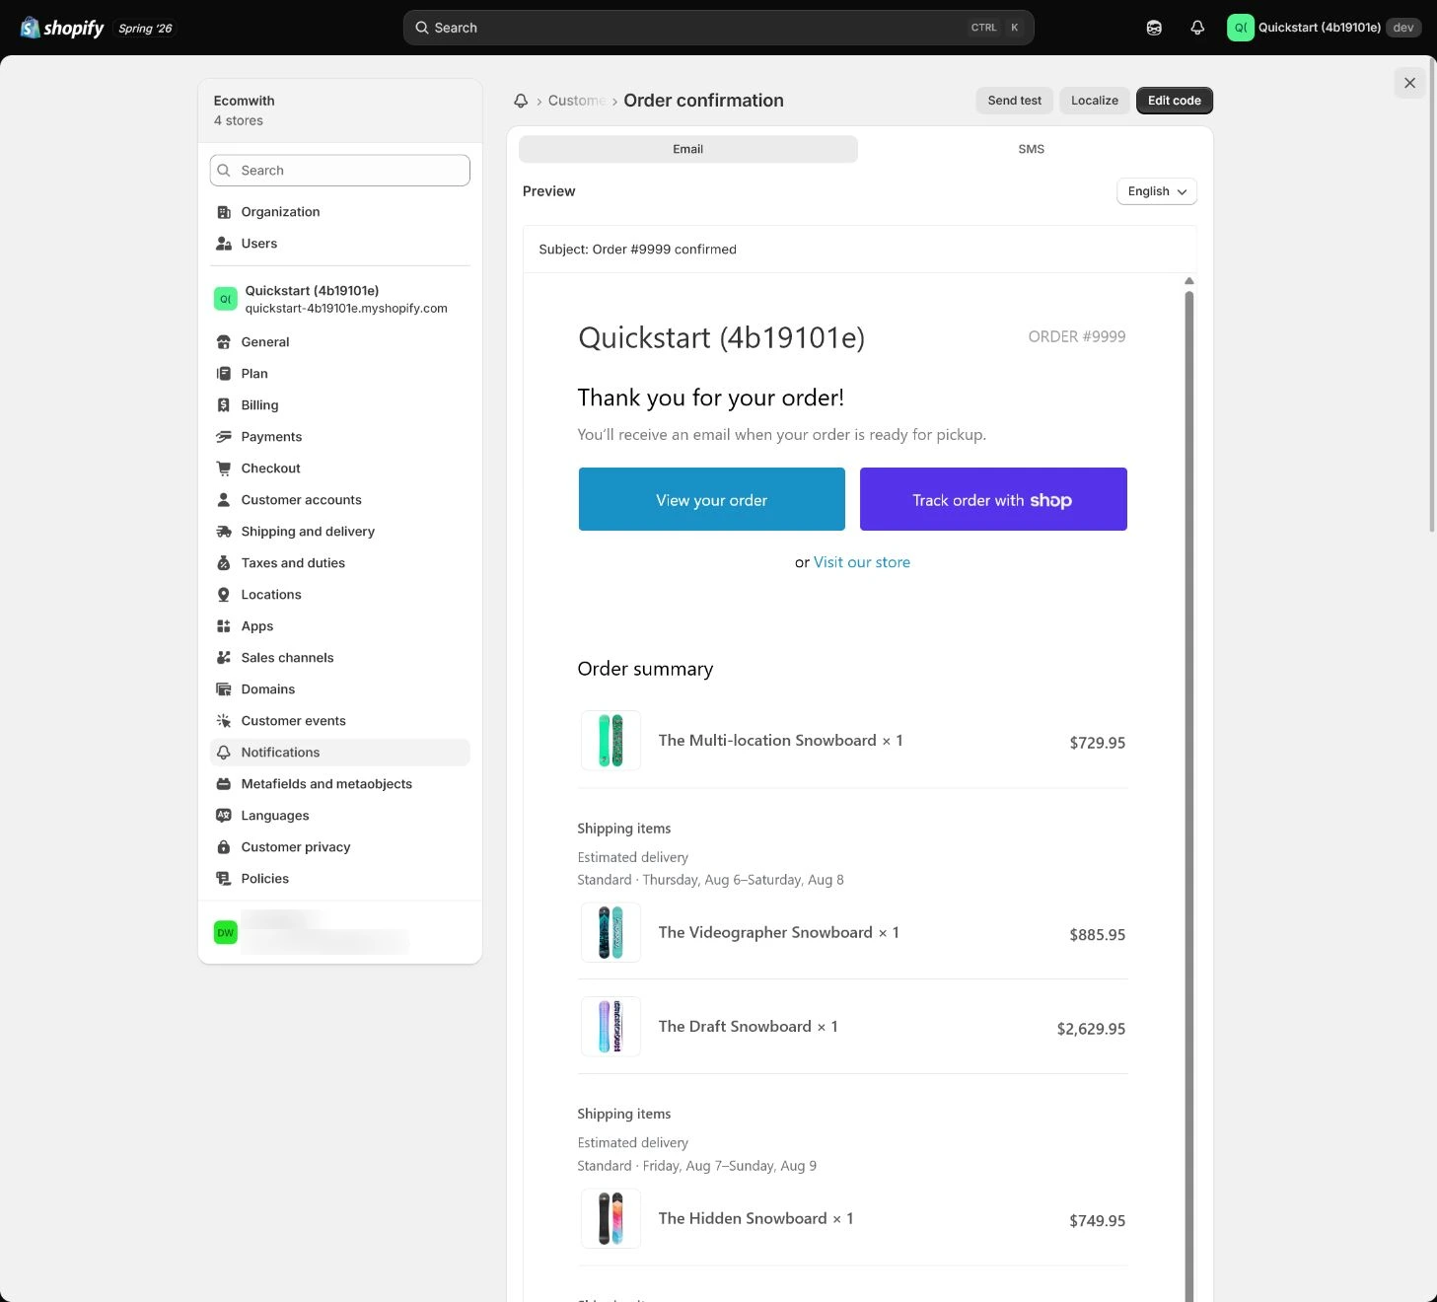
Task: Switch to the Email tab
Action: tap(688, 149)
